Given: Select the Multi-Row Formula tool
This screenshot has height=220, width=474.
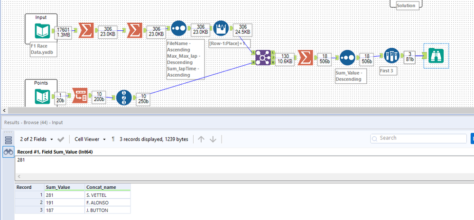Looking at the screenshot, I should point(221,28).
